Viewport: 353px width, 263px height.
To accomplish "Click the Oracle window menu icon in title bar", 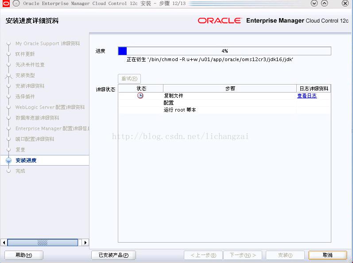I will [x=5, y=4].
